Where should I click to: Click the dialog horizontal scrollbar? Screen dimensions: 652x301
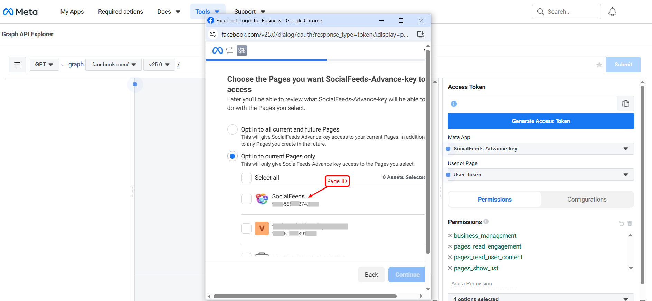tap(305, 296)
